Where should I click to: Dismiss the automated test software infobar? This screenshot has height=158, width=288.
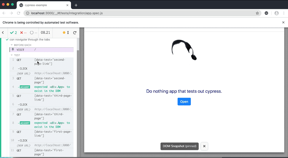tap(283, 23)
